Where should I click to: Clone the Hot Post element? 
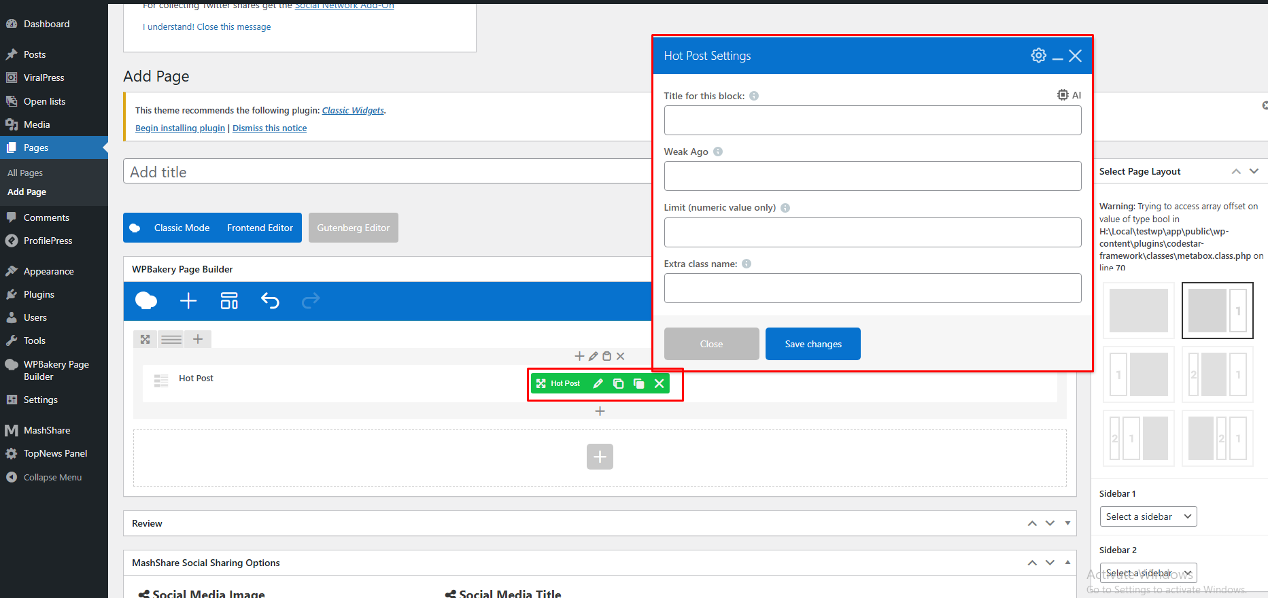point(638,383)
